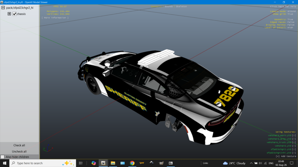Open RAGE app from taskbar
The image size is (298, 167).
[x=142, y=163]
